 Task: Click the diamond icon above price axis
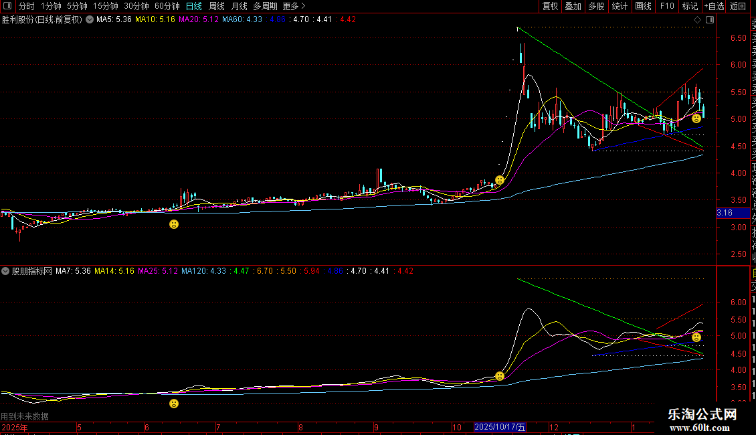point(698,20)
